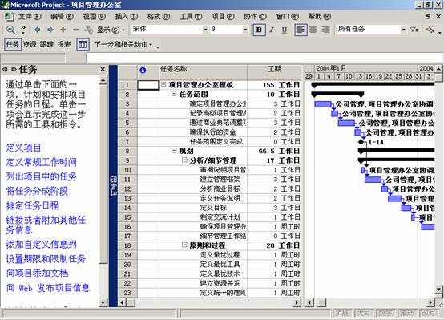Viewport: 444px width, 320px height.
Task: Click the zoom out magnifier icon
Action: 10,30
